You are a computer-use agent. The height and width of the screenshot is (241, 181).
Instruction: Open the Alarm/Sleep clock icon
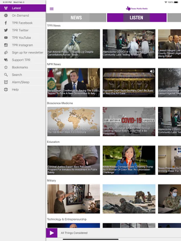coord(6,82)
